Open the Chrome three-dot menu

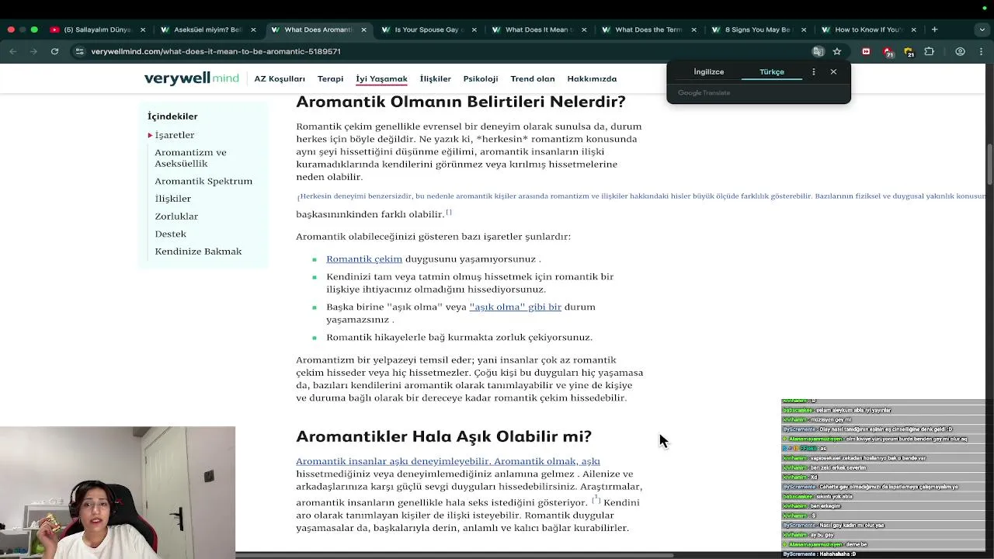982,51
